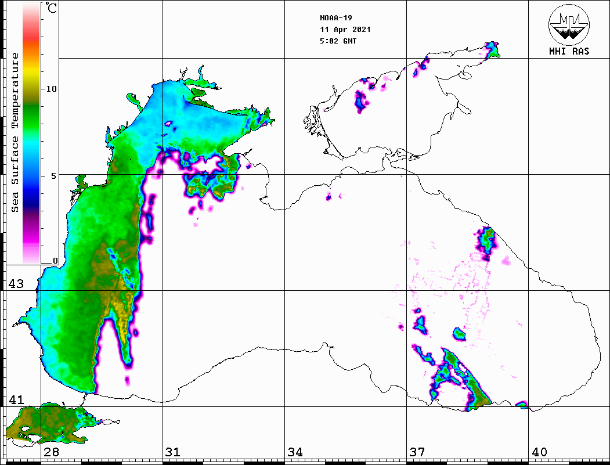
Task: Click the 0 tick on the color scale
Action: tap(55, 261)
